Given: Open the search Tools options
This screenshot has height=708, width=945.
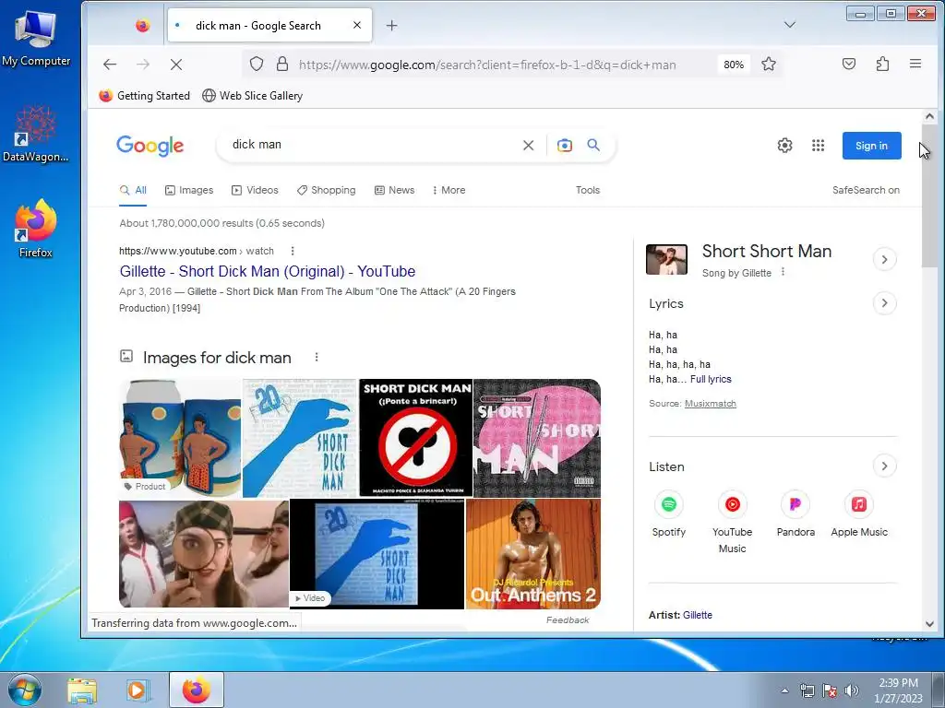Looking at the screenshot, I should (588, 190).
